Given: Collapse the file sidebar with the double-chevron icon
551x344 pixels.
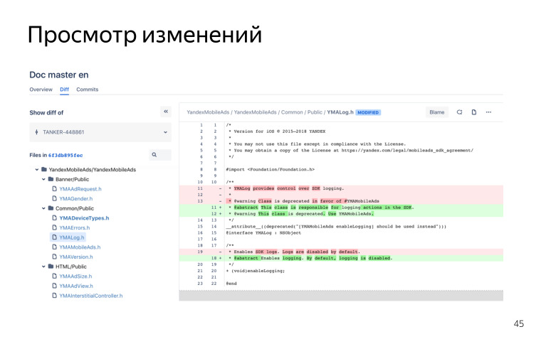Looking at the screenshot, I should tap(166, 112).
